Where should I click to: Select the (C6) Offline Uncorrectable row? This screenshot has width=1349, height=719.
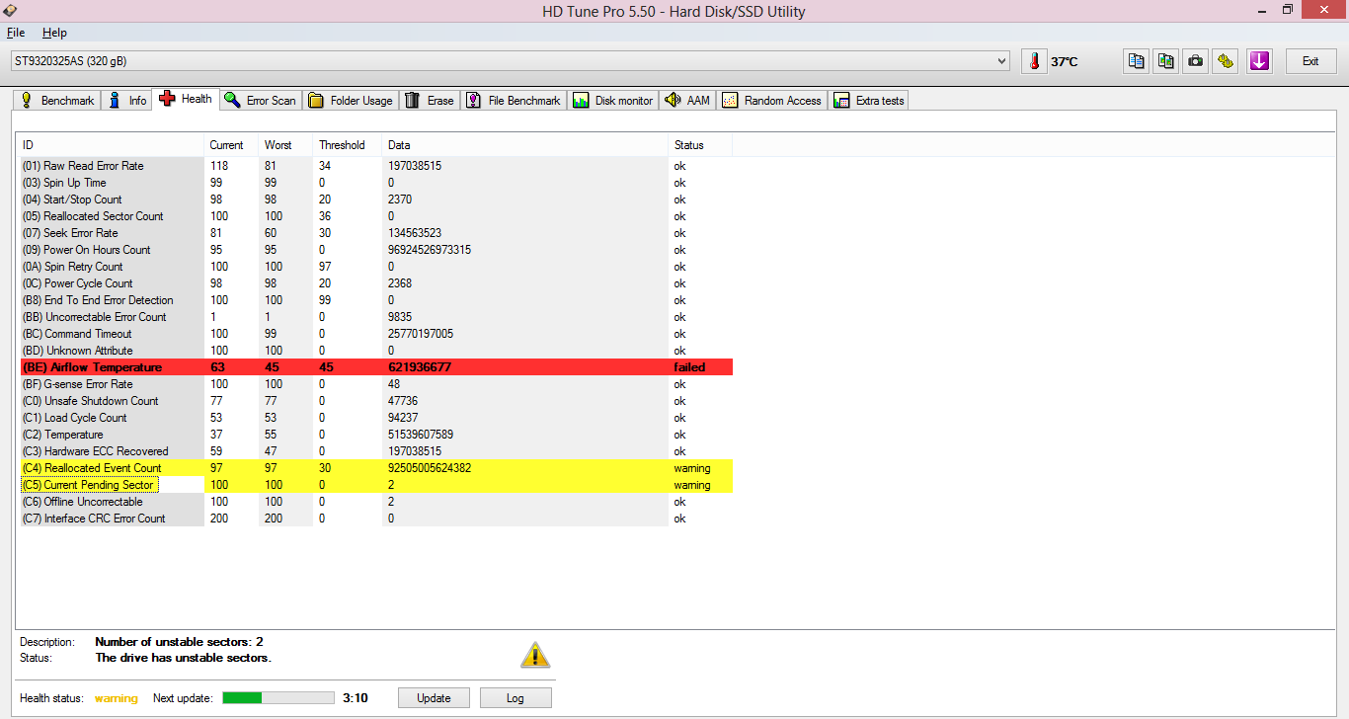point(376,502)
